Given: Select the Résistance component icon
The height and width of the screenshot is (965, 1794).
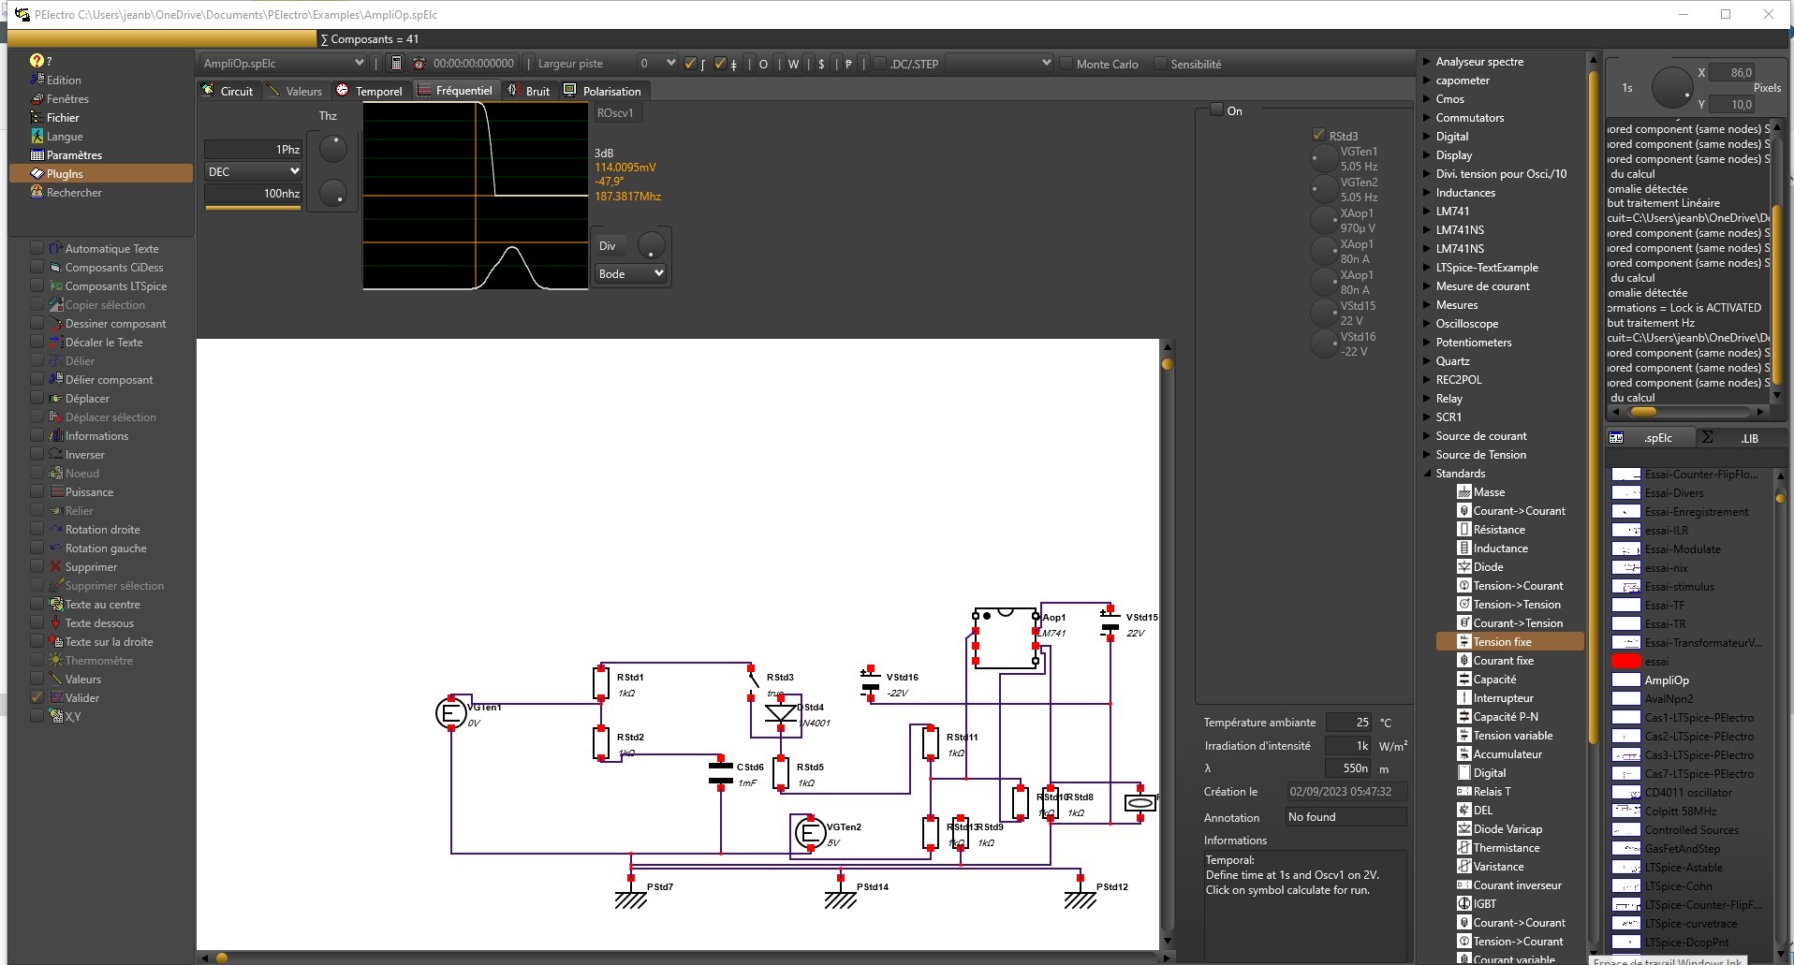Looking at the screenshot, I should [1464, 530].
